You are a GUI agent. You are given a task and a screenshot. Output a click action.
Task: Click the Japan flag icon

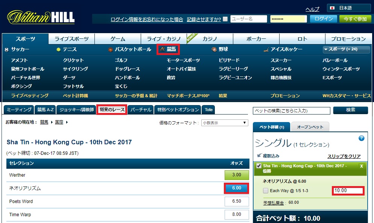pyautogui.click(x=332, y=8)
